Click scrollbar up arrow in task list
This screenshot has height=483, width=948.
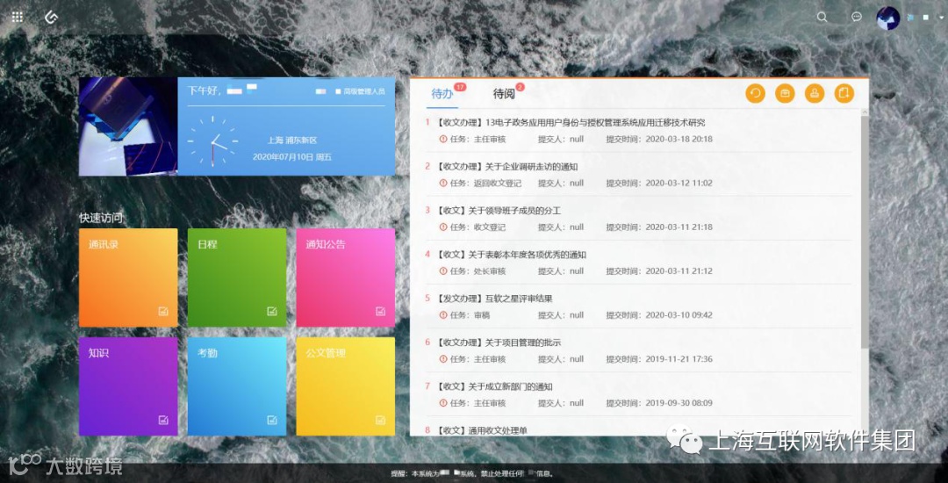865,112
